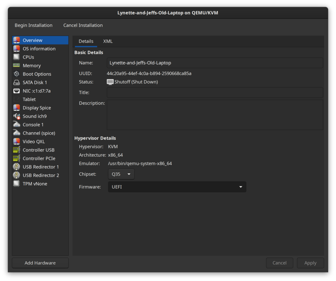
Task: Select the Memory RAM icon
Action: coord(16,66)
